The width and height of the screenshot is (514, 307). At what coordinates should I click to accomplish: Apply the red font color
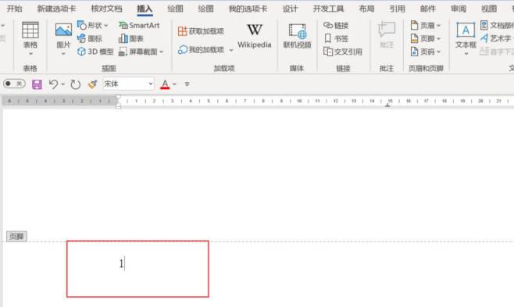[x=165, y=84]
